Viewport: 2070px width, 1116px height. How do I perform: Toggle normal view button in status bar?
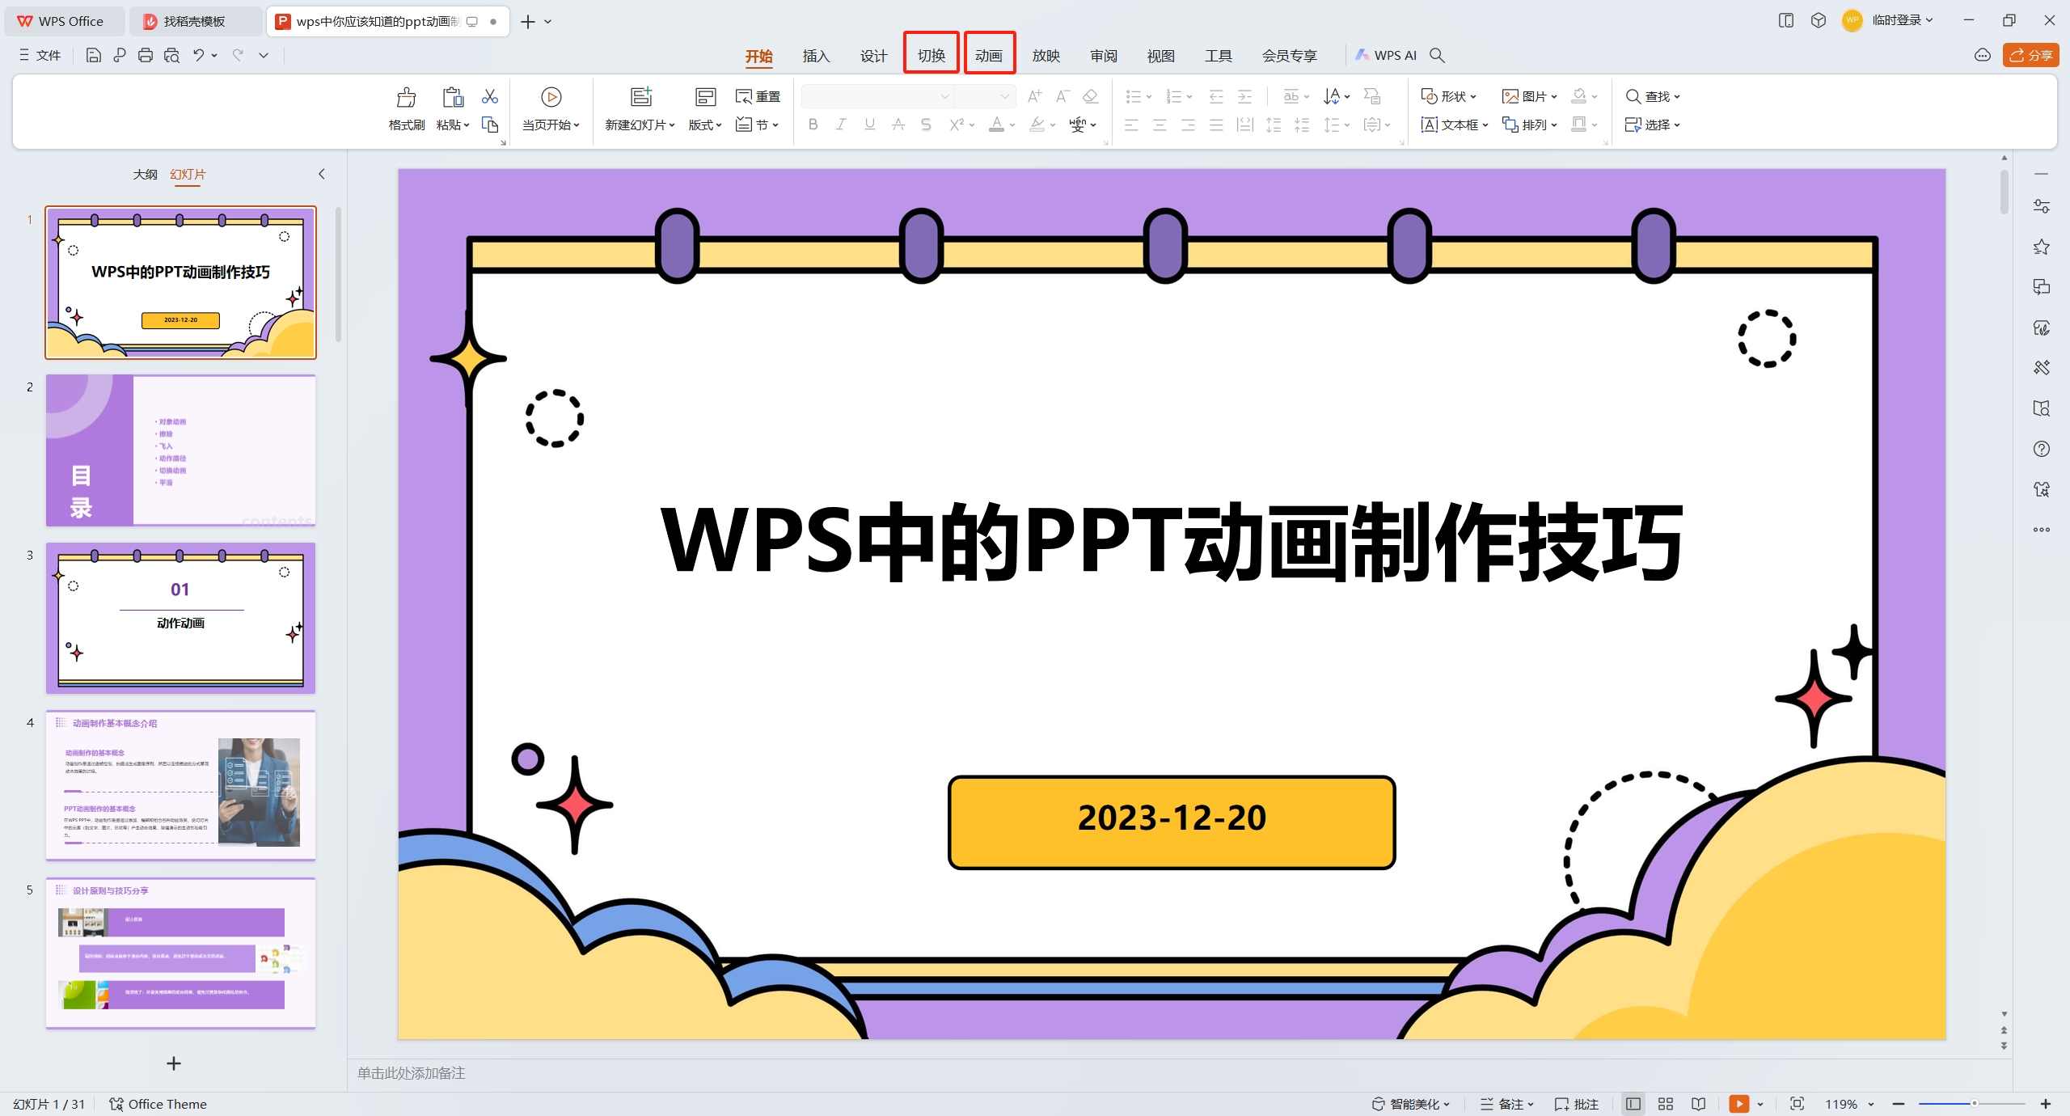(x=1633, y=1104)
